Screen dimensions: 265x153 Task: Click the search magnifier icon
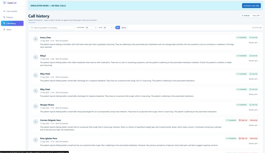[32, 28]
